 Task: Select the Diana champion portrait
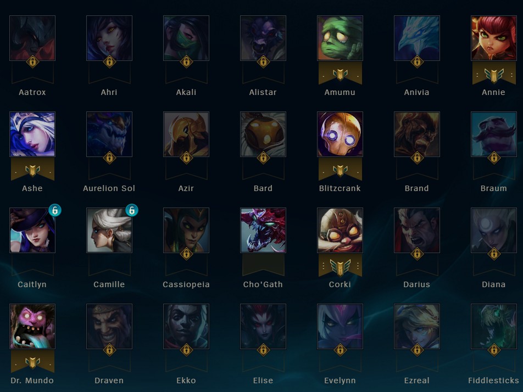click(494, 231)
